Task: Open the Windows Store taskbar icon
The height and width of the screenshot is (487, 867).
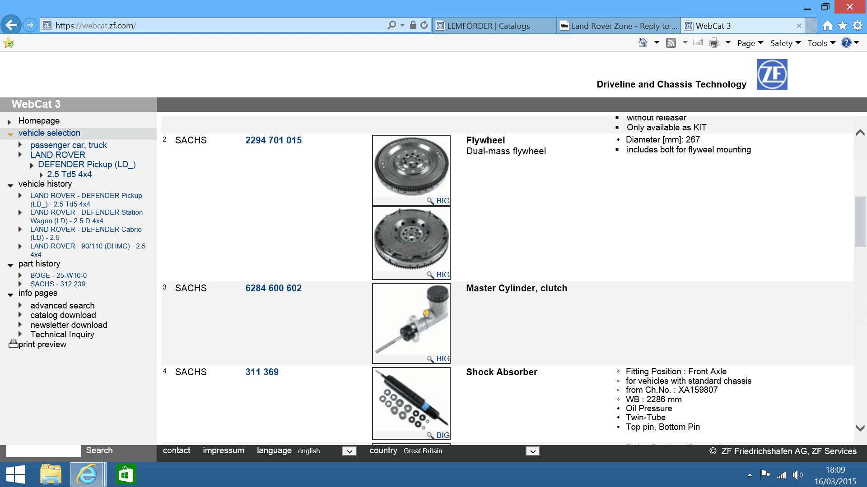Action: point(126,475)
